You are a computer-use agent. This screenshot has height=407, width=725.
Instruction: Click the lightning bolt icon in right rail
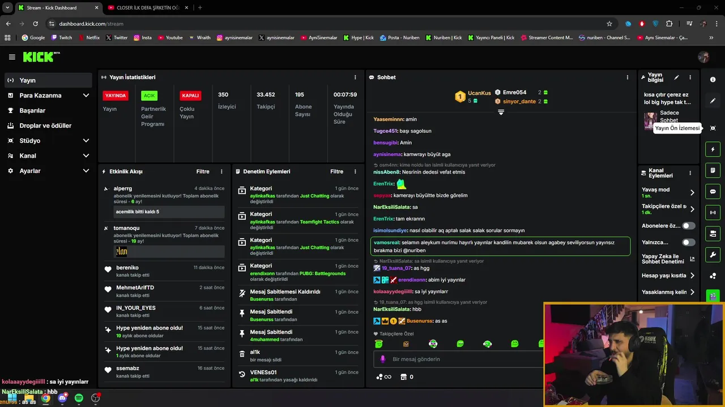713,149
